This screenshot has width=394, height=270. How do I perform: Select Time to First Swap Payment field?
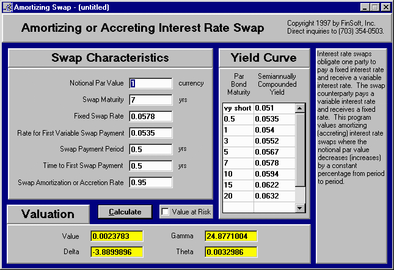[151, 166]
